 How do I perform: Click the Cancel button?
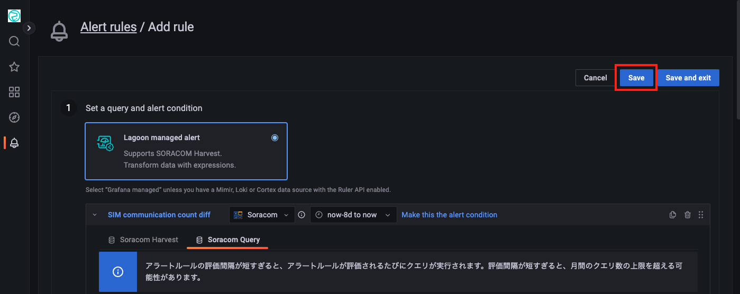point(595,78)
